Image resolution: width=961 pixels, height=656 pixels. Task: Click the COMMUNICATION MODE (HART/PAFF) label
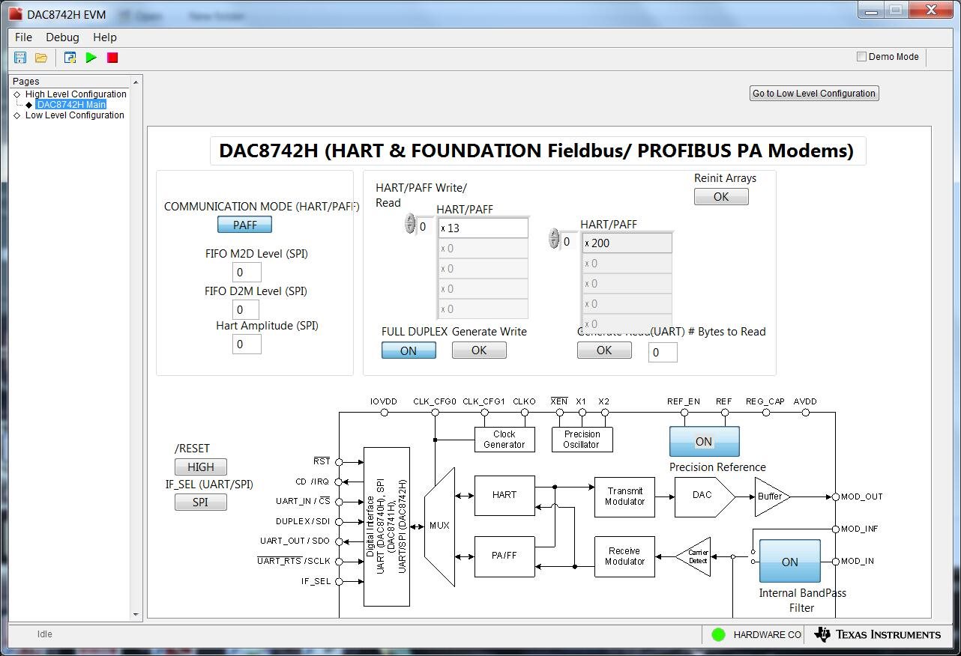click(x=262, y=207)
